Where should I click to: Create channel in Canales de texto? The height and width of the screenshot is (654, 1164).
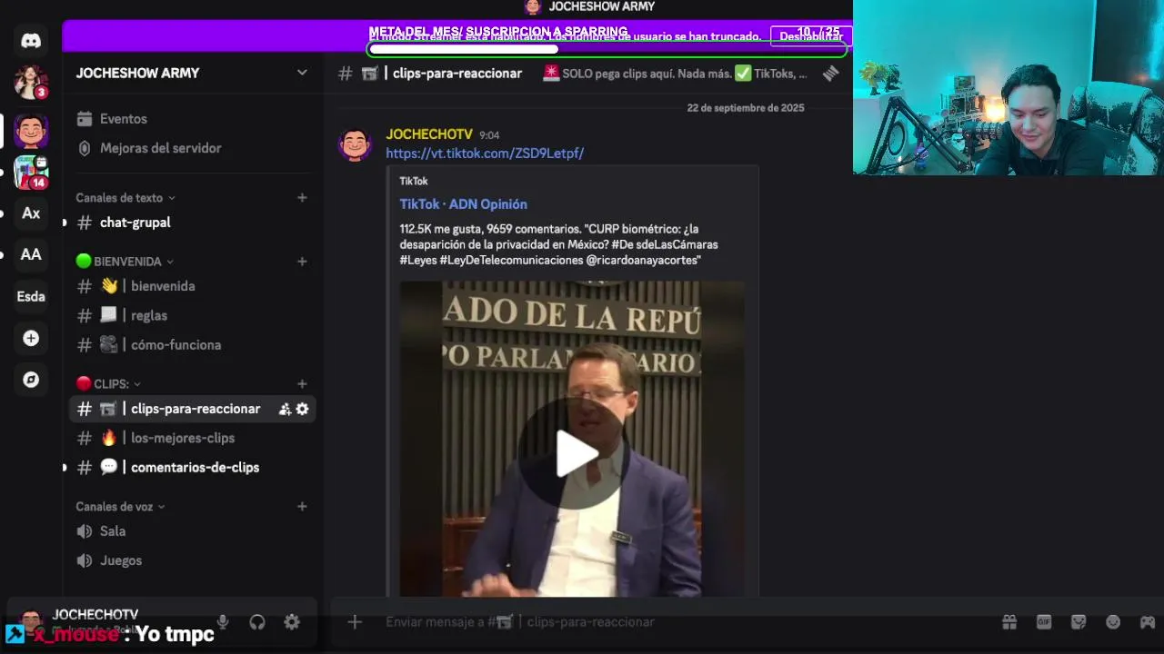(302, 198)
